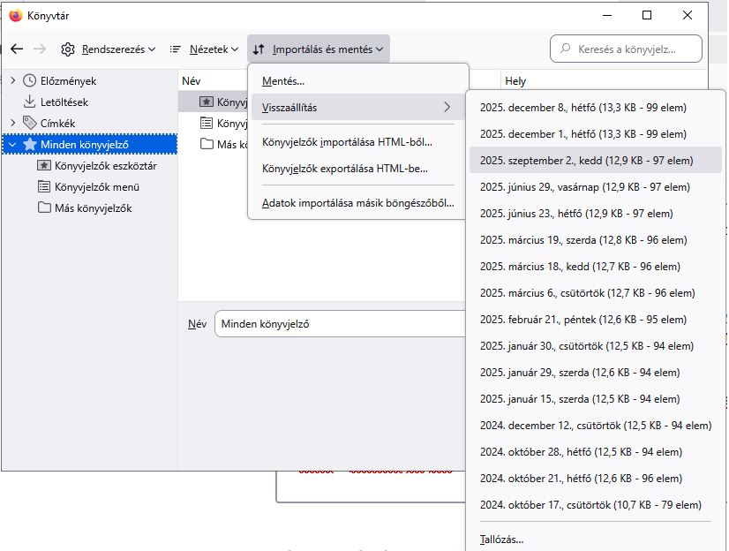729x551 pixels.
Task: Click the Rendszerezés gear icon
Action: [x=68, y=49]
